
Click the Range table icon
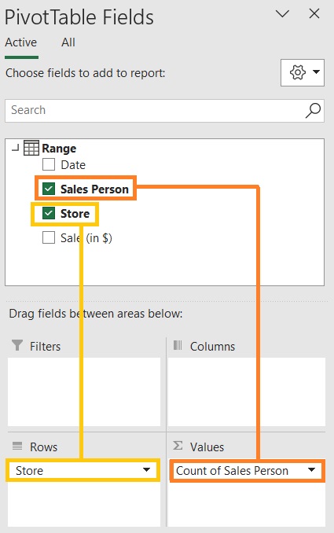point(31,149)
